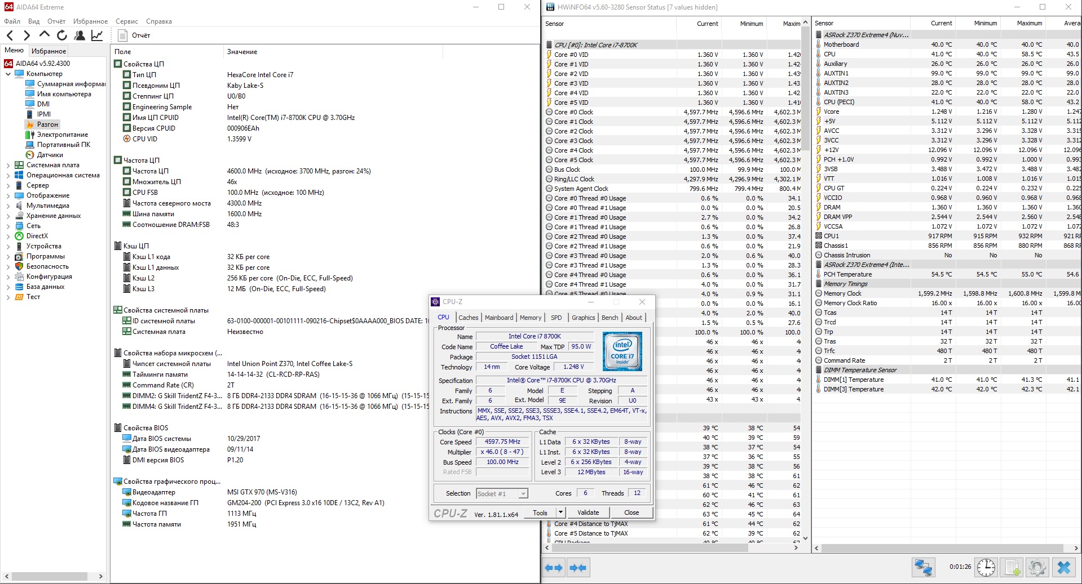This screenshot has width=1082, height=584.
Task: Expand the Операционная система node
Action: (x=8, y=176)
